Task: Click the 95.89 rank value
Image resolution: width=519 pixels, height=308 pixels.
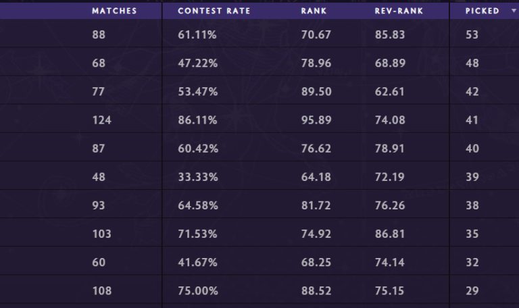Action: tap(316, 120)
